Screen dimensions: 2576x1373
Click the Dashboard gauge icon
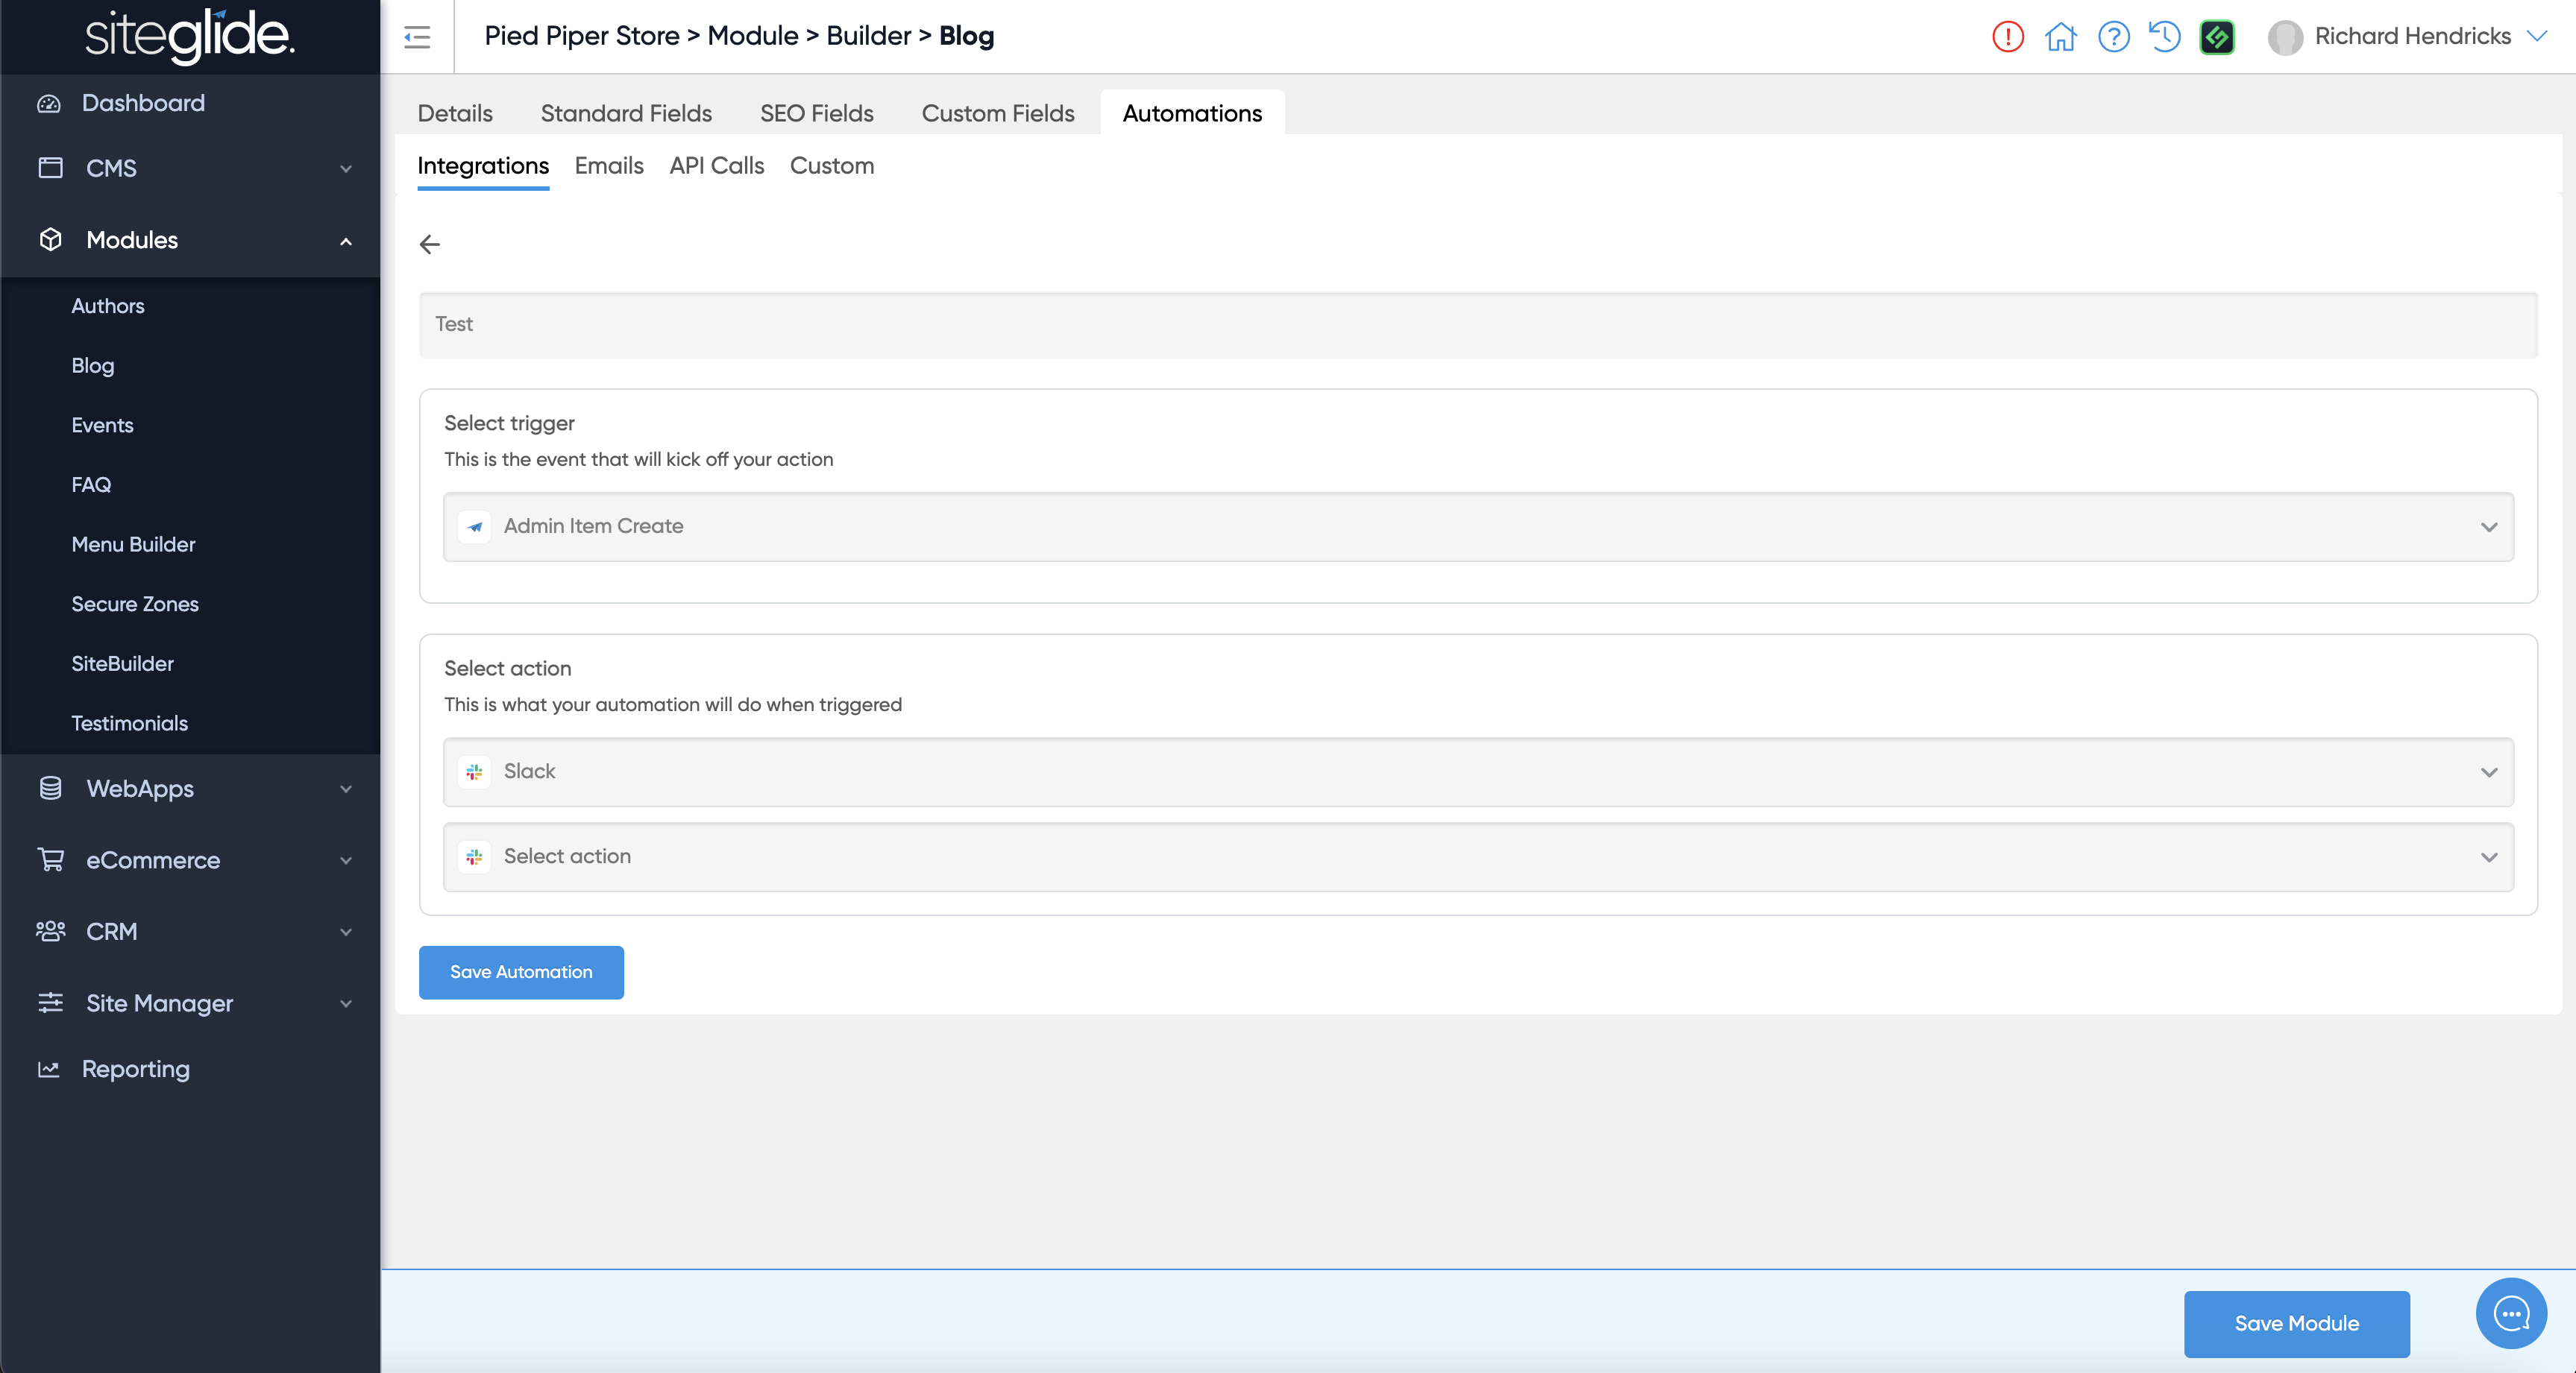coord(49,104)
